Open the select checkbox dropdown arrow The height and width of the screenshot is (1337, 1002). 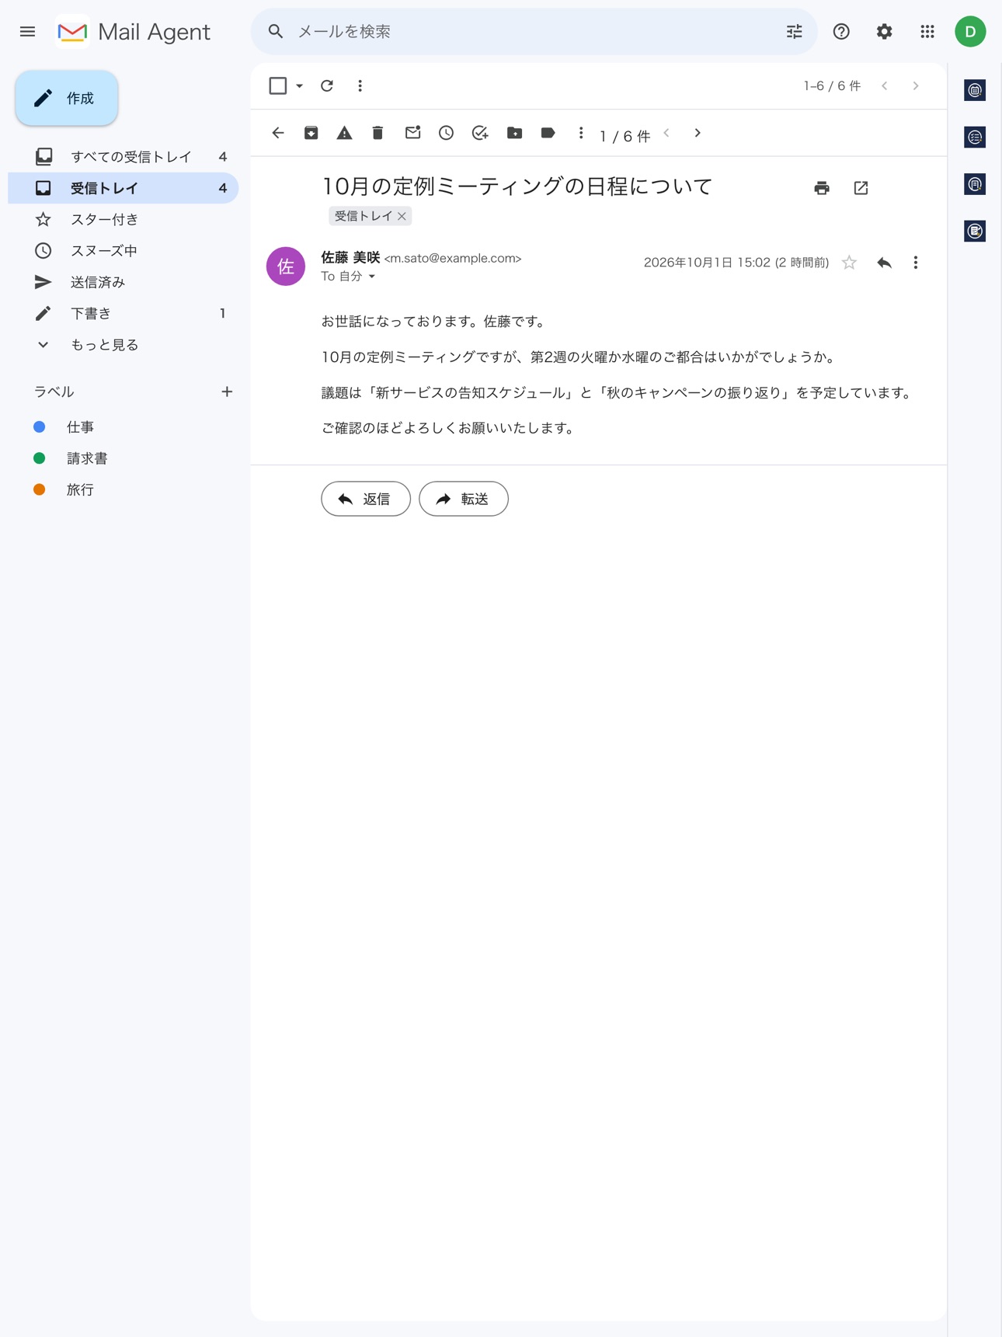(299, 86)
